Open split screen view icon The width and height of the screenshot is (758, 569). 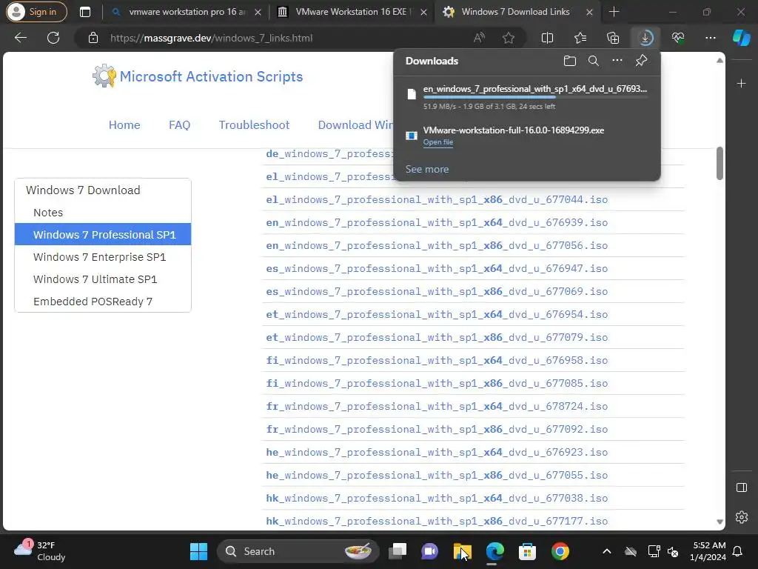click(547, 38)
